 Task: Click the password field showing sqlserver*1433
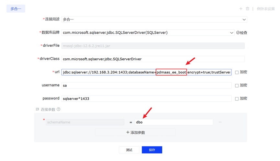click(x=146, y=98)
